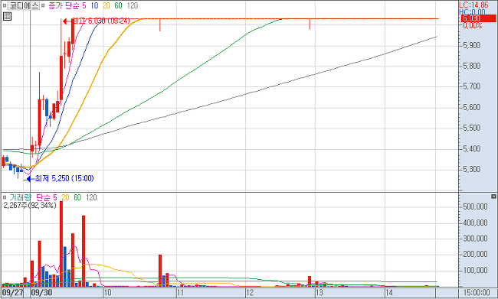The height and width of the screenshot is (299, 498).
Task: Select the orange 20-period price MA legend
Action: pyautogui.click(x=106, y=5)
